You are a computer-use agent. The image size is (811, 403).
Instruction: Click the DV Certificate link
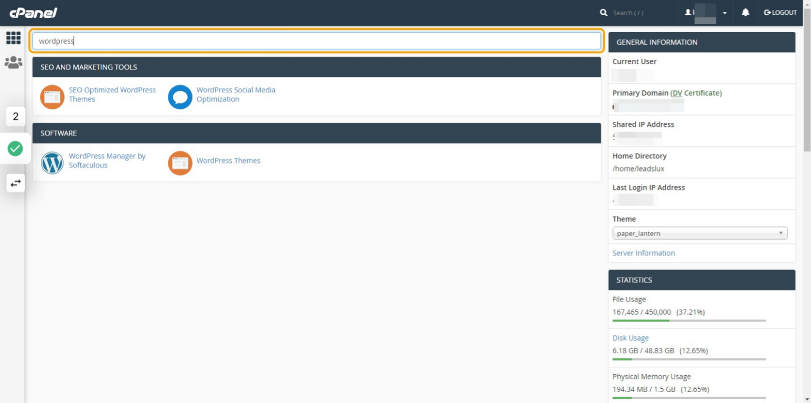point(696,93)
